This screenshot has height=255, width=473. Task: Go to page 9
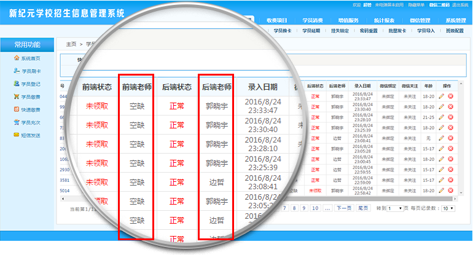click(x=304, y=208)
